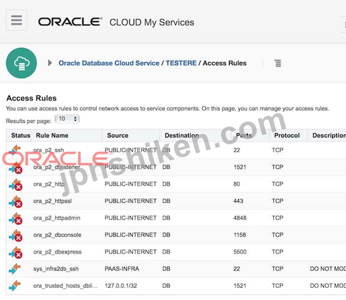
Task: Click the enabled status icon for sys_infra2db_ssh
Action: click(x=15, y=269)
